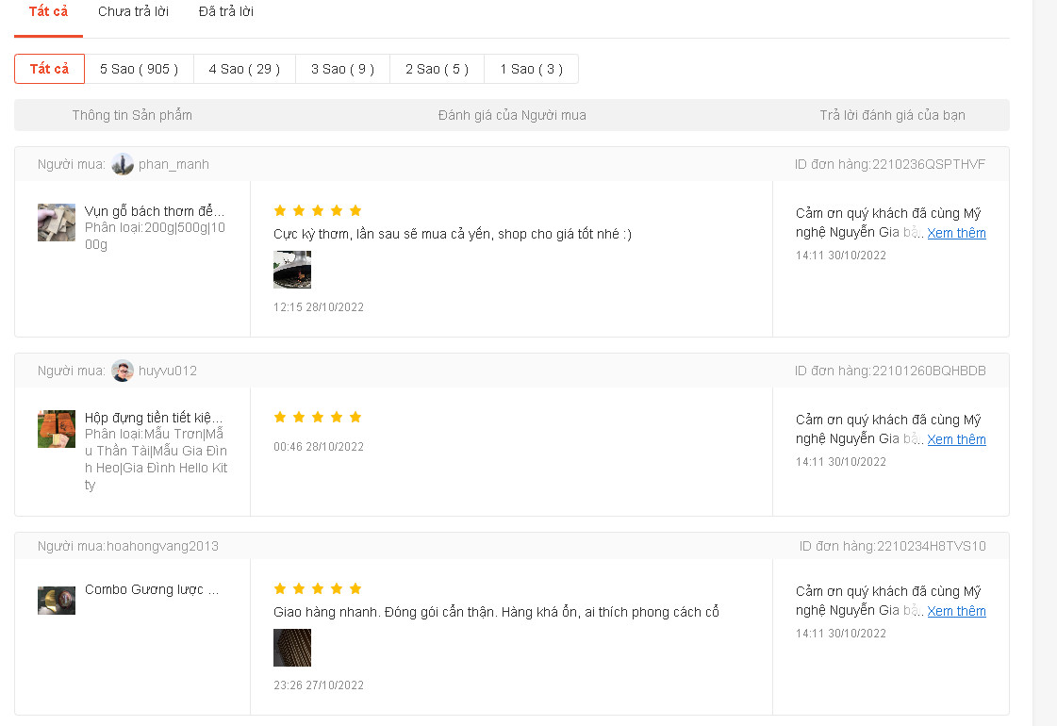Click huyvu012 buyer avatar icon
This screenshot has width=1057, height=726.
(x=123, y=371)
